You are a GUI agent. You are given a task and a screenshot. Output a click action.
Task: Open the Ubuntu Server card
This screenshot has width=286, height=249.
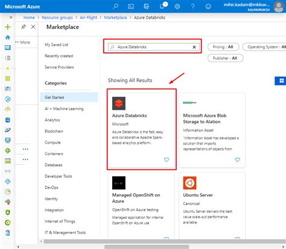(212, 206)
